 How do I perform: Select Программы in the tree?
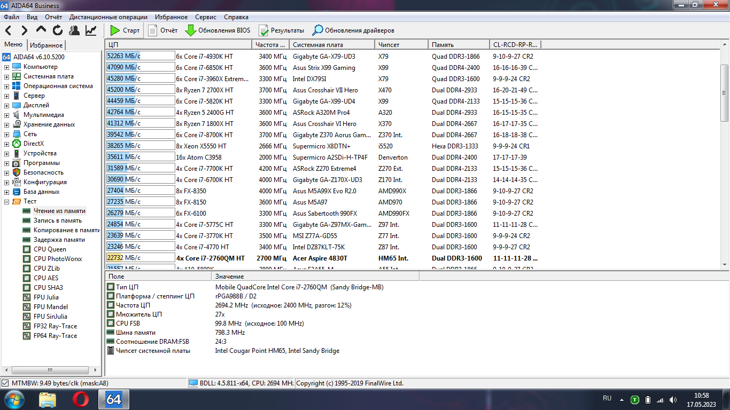[42, 163]
